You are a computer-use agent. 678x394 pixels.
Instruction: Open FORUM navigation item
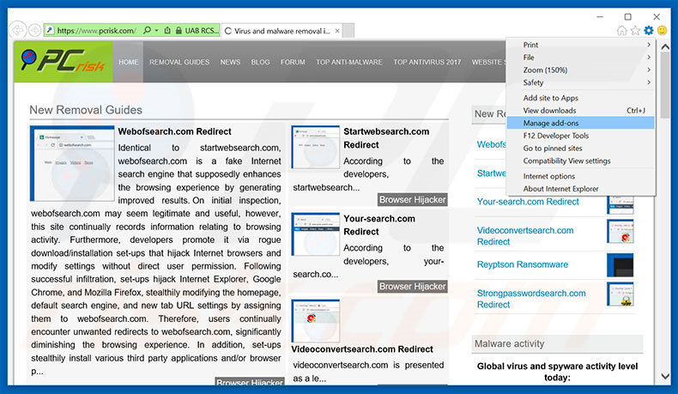(293, 62)
